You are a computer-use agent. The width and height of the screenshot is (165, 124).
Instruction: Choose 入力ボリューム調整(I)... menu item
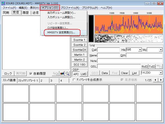pos(64,17)
